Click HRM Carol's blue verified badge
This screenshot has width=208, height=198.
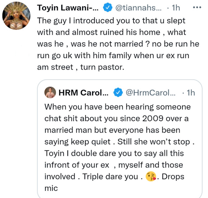click(x=118, y=93)
